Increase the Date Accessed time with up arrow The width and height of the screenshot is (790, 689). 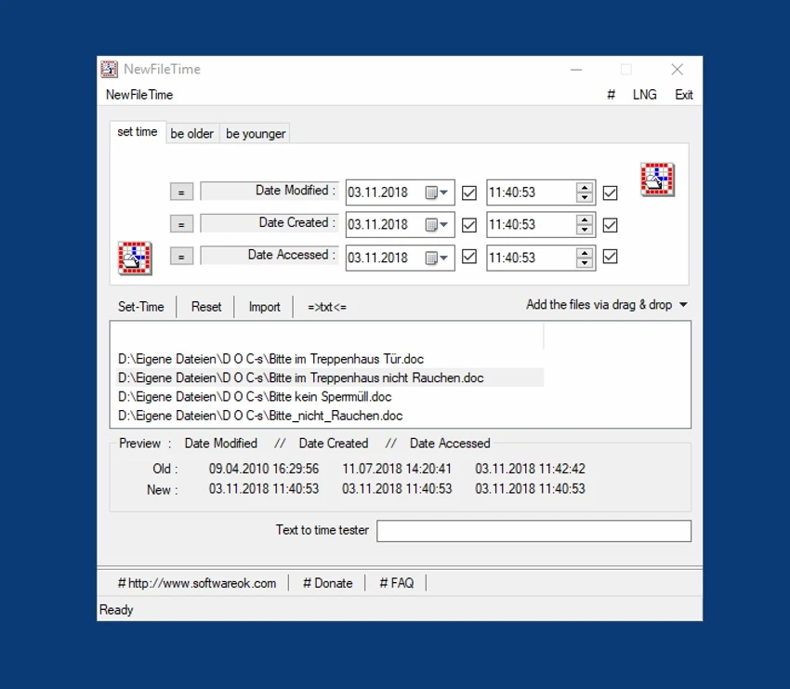[585, 253]
